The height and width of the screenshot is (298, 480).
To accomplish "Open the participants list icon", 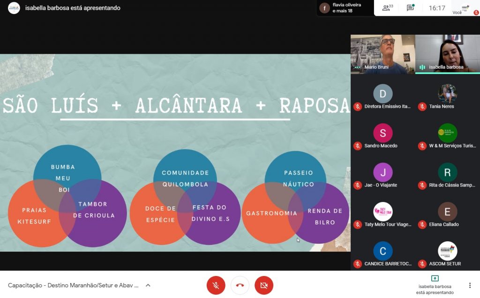I will click(387, 7).
